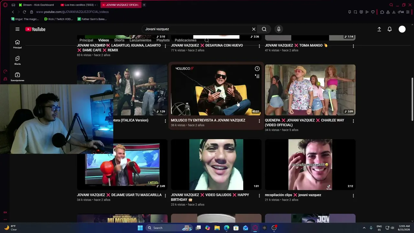
Task: Go to the YouTube home logo
Action: 35,29
